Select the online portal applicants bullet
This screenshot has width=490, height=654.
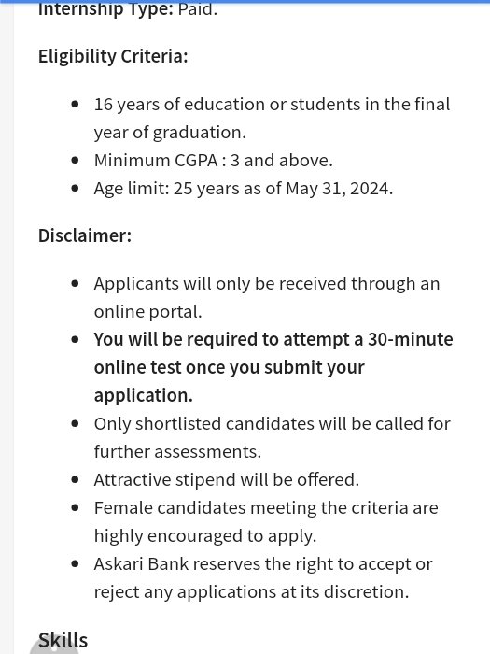(267, 297)
